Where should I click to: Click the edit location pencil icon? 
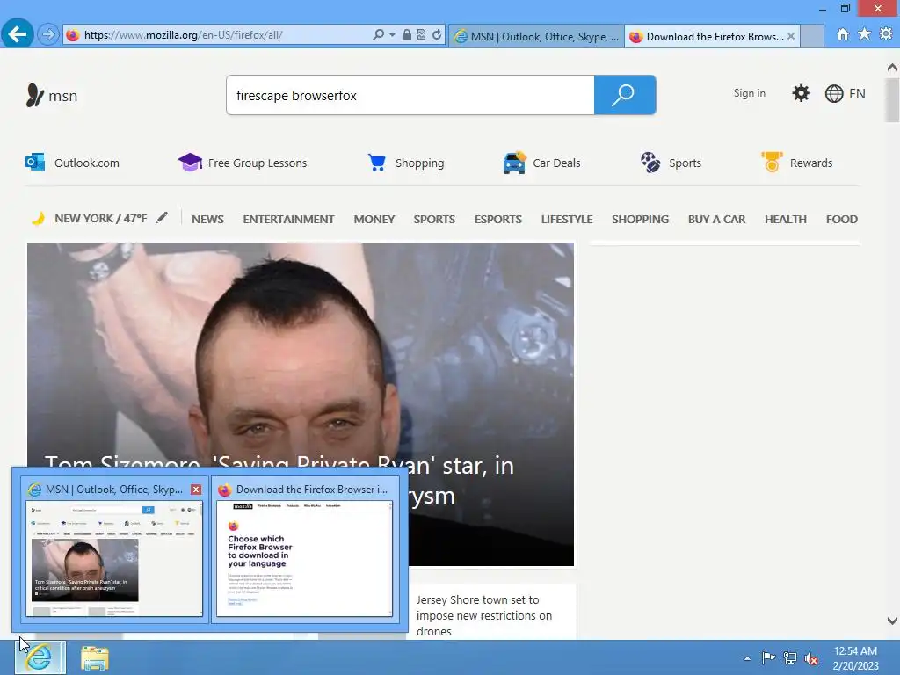[163, 218]
